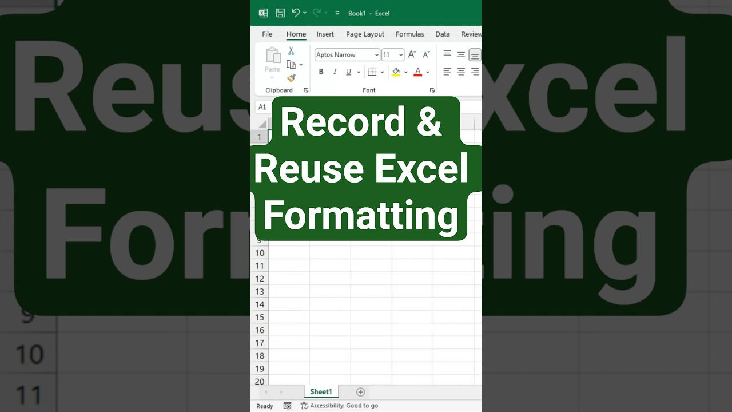The image size is (732, 412).
Task: Toggle Italic formatting
Action: click(x=335, y=72)
